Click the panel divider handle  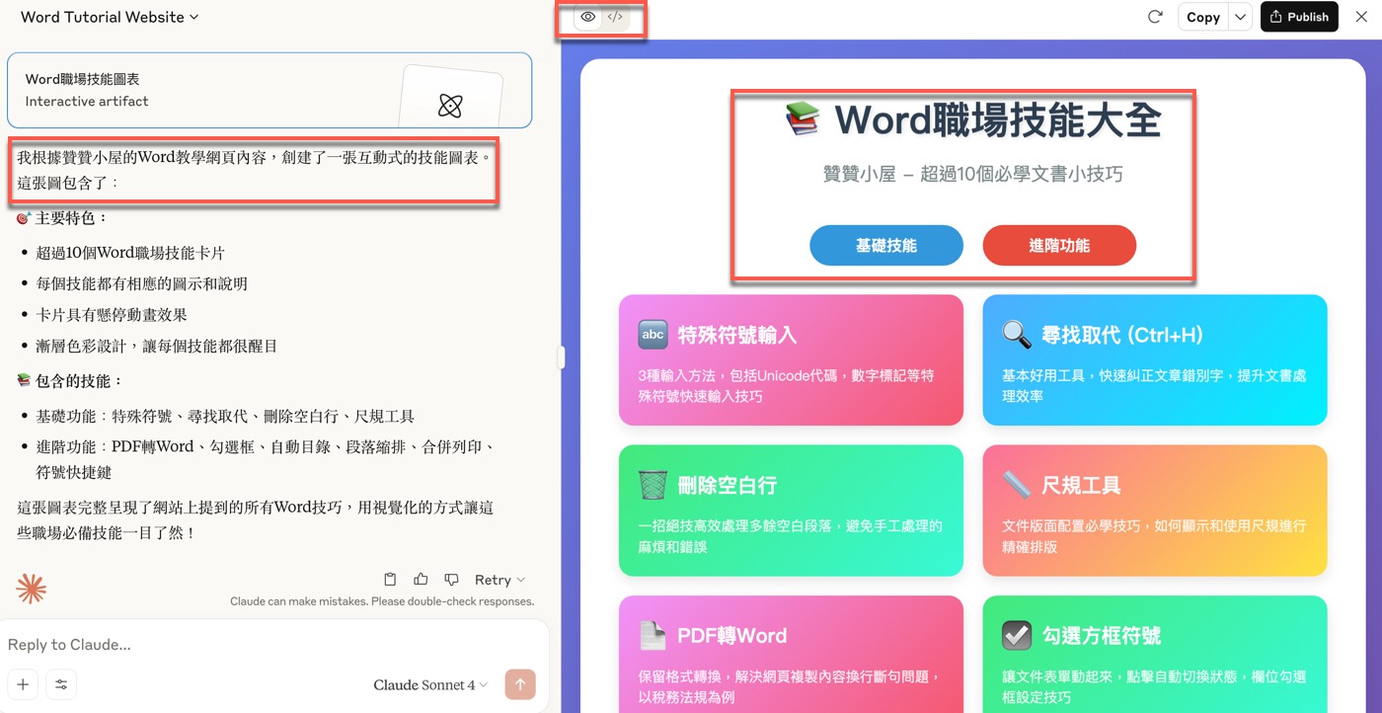(562, 356)
